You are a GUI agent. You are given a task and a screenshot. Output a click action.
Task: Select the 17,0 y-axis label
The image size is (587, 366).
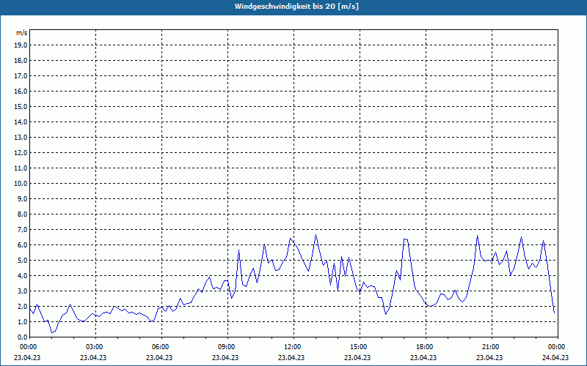[21, 76]
